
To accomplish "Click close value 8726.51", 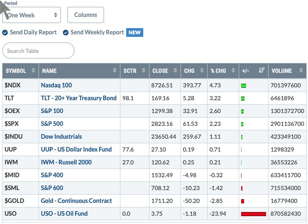I will (x=162, y=85).
